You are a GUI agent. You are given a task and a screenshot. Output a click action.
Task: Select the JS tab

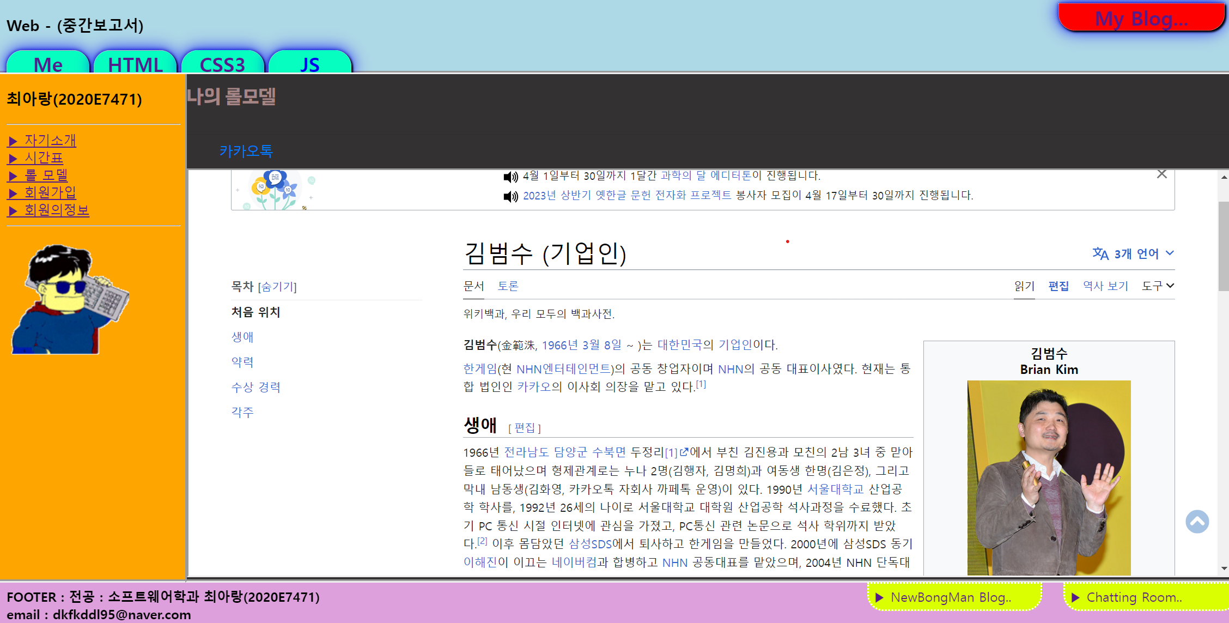[309, 64]
